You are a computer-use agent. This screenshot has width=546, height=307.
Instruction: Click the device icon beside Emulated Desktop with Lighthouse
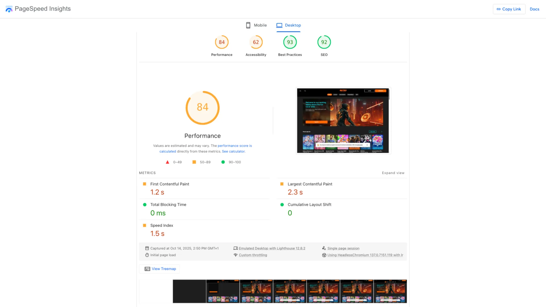(x=236, y=248)
